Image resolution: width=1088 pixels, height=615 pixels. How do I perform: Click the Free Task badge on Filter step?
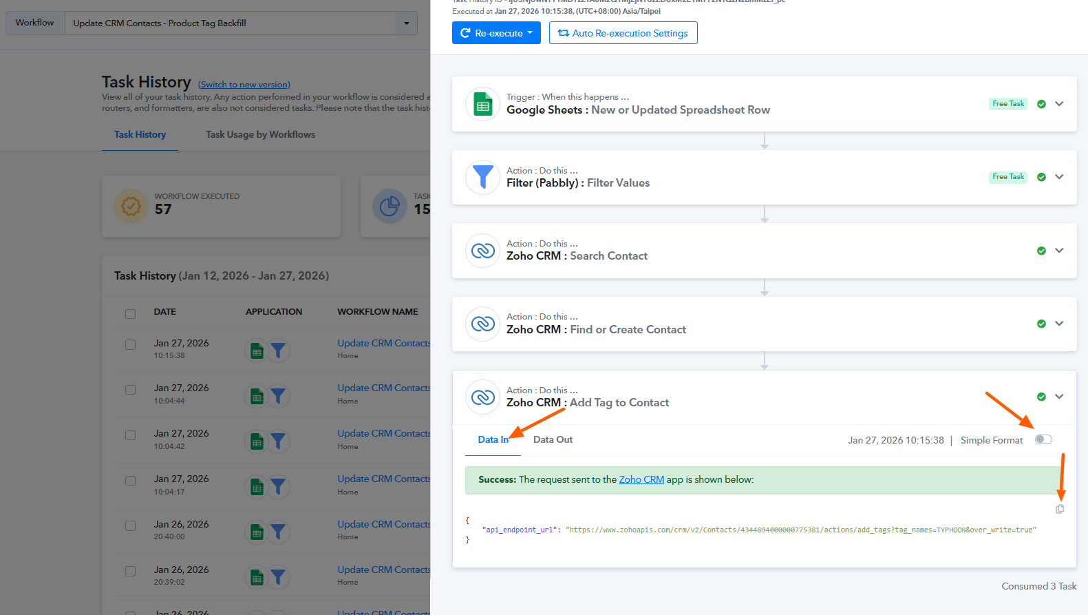click(1008, 177)
